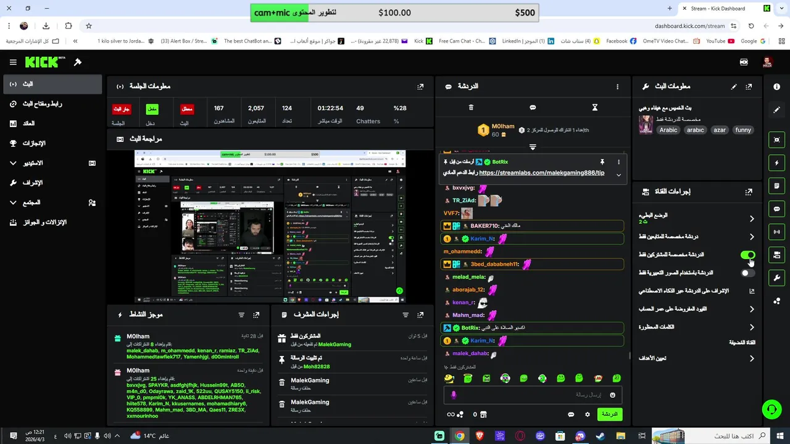Click the trash icon in the chat toolbar
Screen dimensions: 790x444
coord(471,107)
